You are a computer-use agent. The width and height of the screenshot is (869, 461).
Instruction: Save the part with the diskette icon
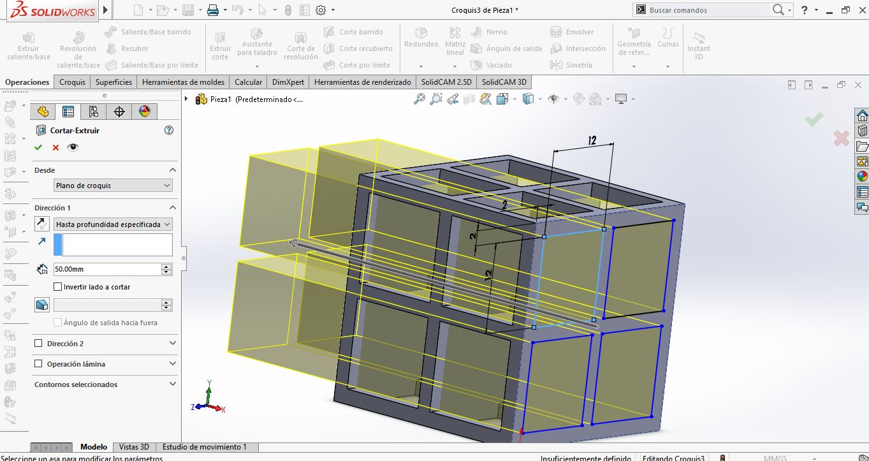pos(187,10)
